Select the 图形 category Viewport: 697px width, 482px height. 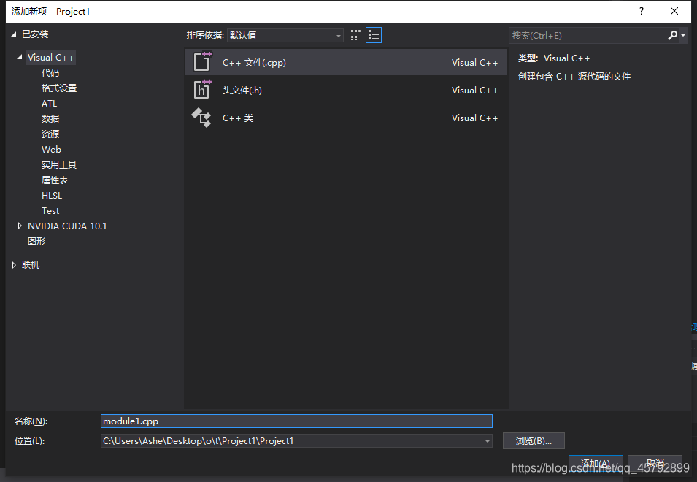click(x=36, y=241)
